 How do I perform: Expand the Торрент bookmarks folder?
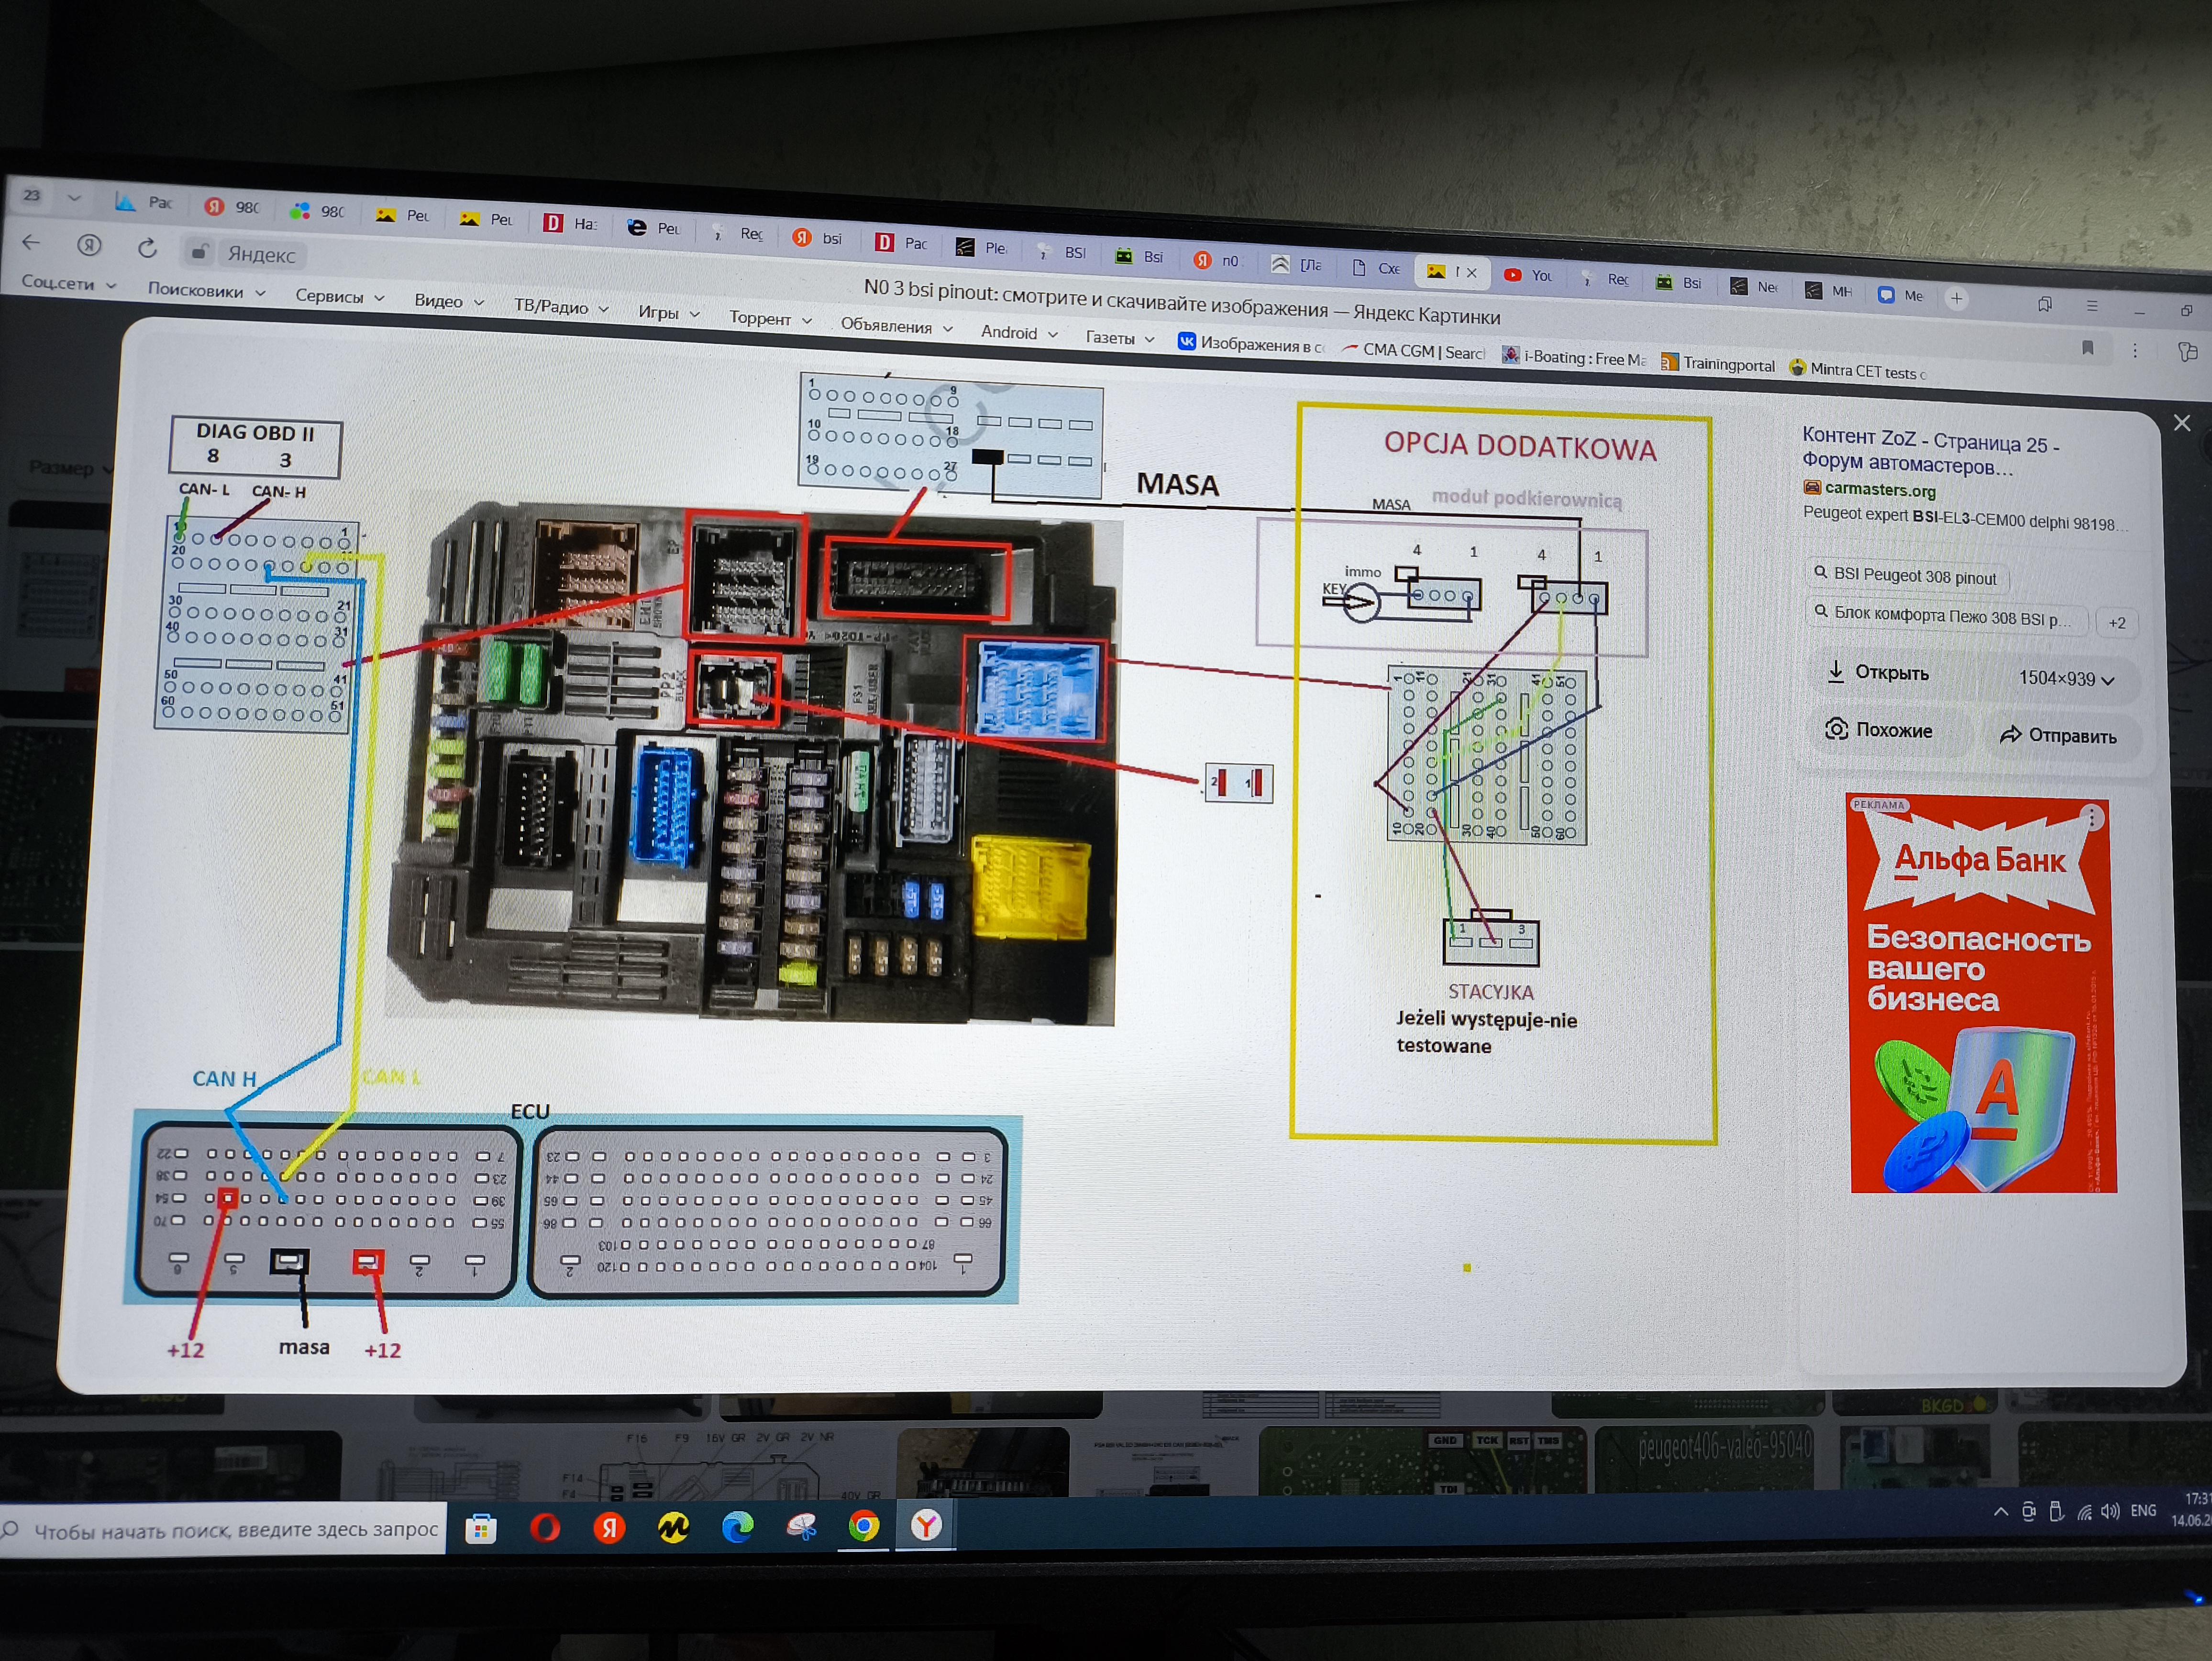click(770, 318)
